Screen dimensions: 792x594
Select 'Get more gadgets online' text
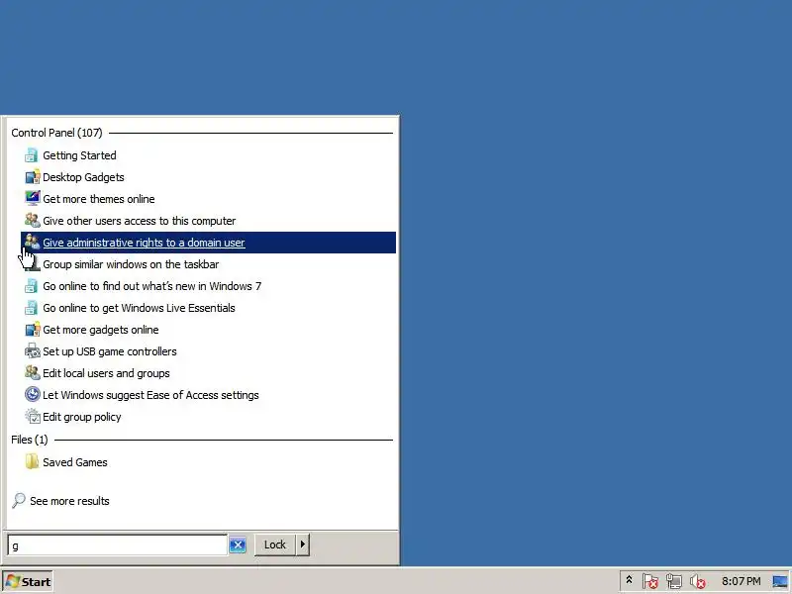[x=101, y=330]
